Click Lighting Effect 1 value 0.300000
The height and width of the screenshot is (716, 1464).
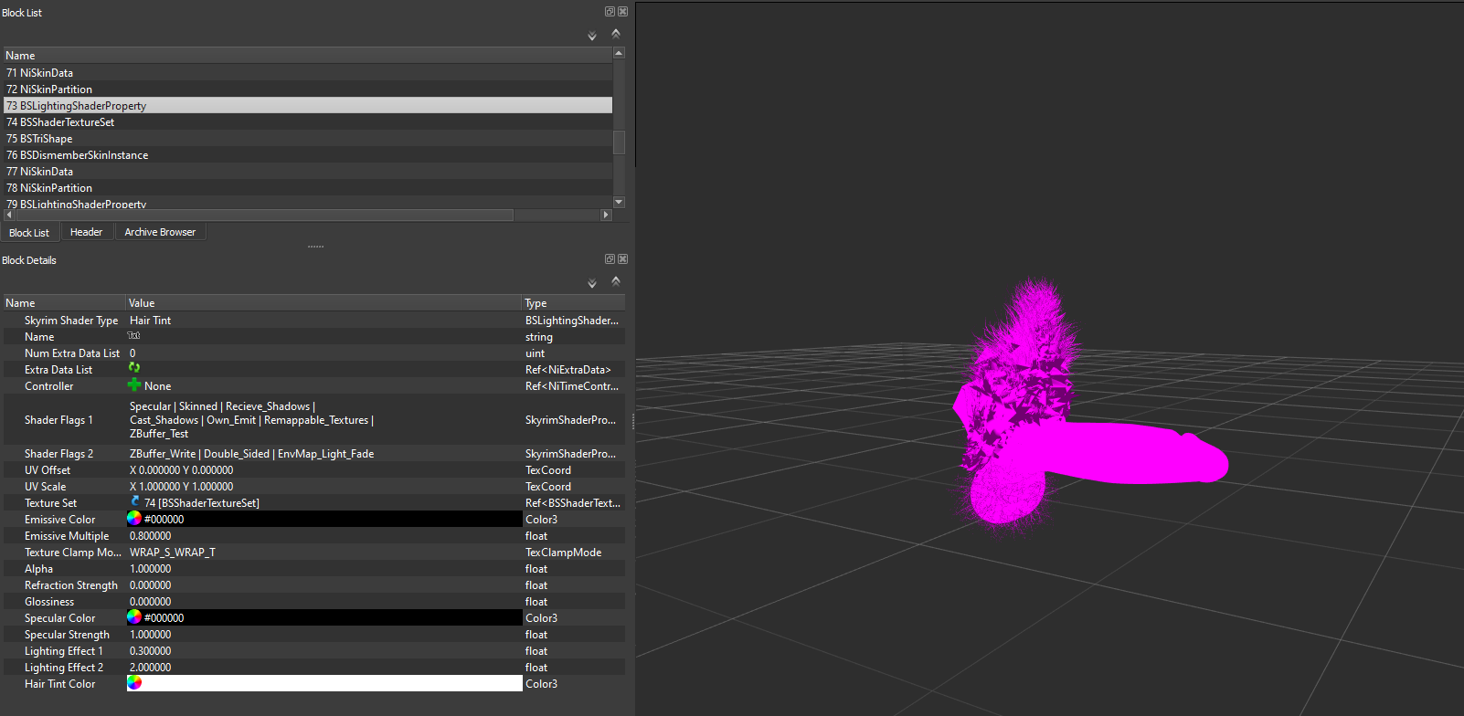pyautogui.click(x=150, y=650)
